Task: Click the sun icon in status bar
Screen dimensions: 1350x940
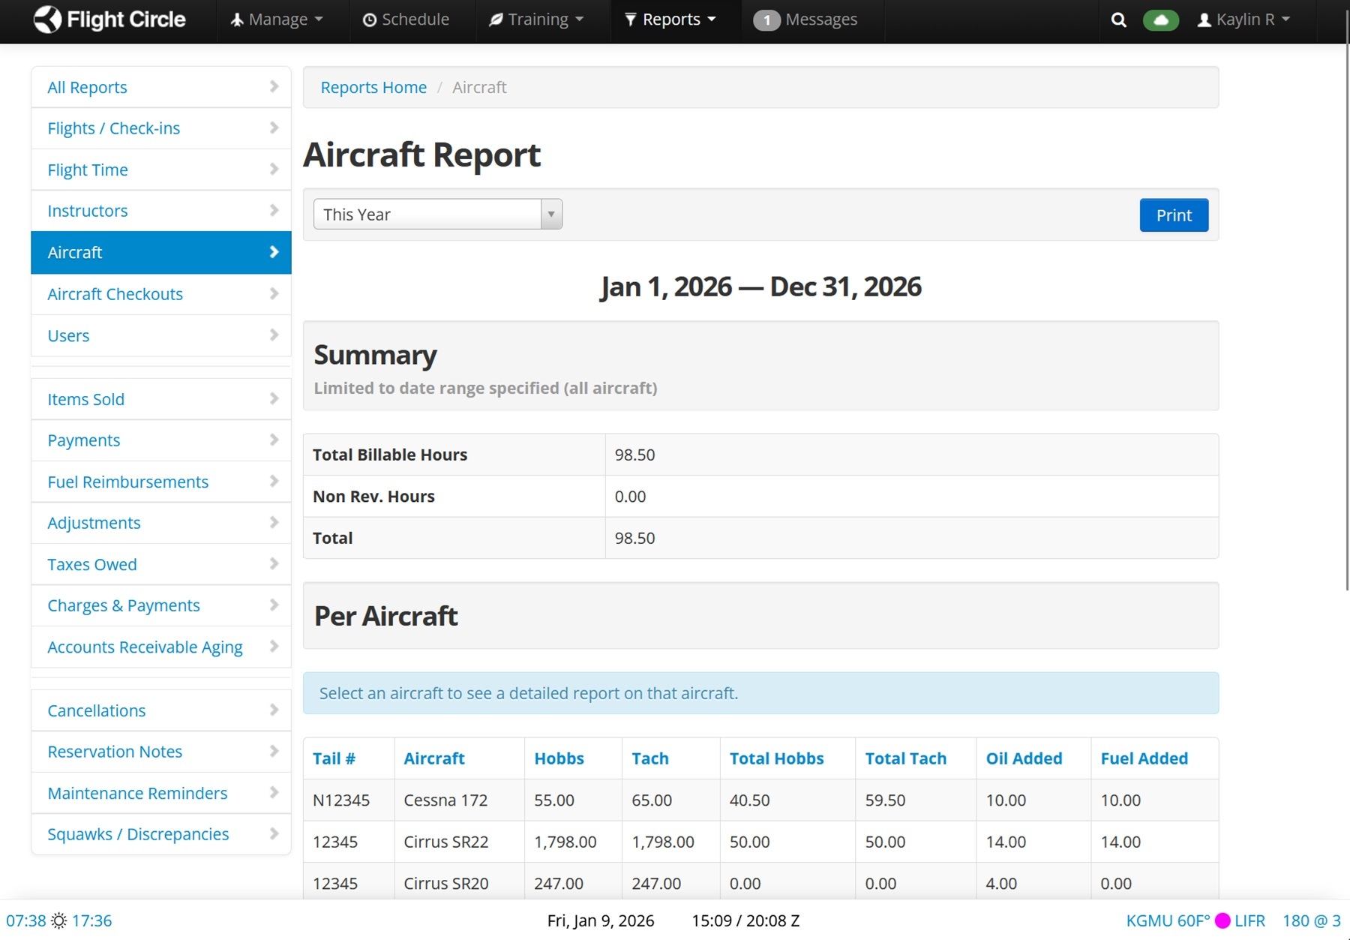Action: 59,920
